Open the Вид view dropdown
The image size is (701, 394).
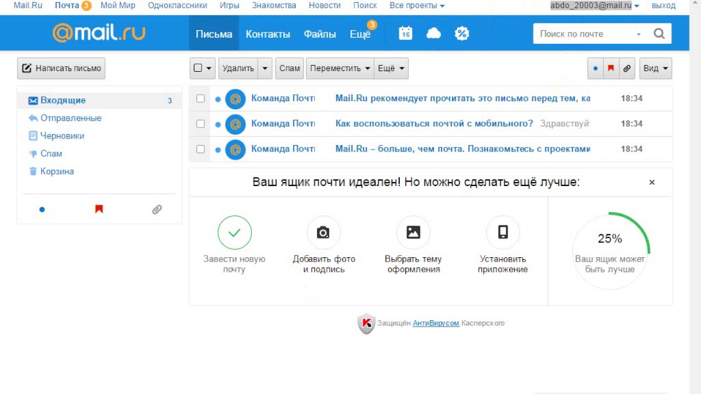pyautogui.click(x=656, y=68)
